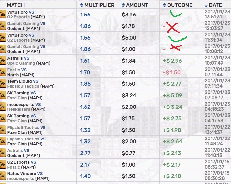Image resolution: width=231 pixels, height=184 pixels.
Task: Click the 2.17 multiplier for G2 Esports VS Fnatic
Action: pyautogui.click(x=85, y=165)
